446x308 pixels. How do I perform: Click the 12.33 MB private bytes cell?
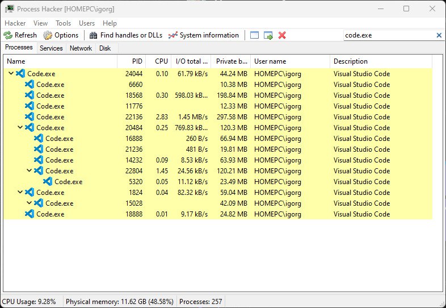(x=234, y=106)
